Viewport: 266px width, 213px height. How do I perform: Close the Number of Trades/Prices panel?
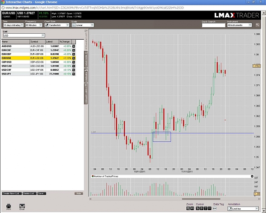pyautogui.click(x=252, y=176)
